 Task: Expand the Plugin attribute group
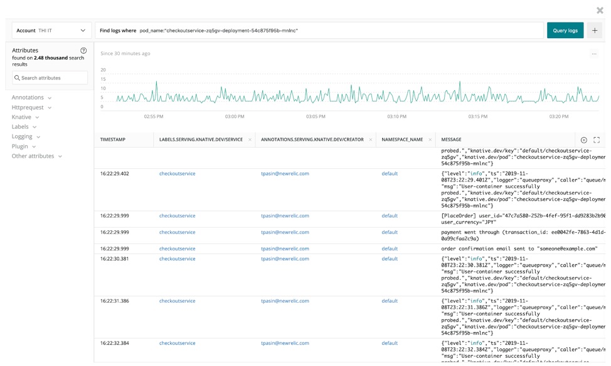[x=24, y=146]
